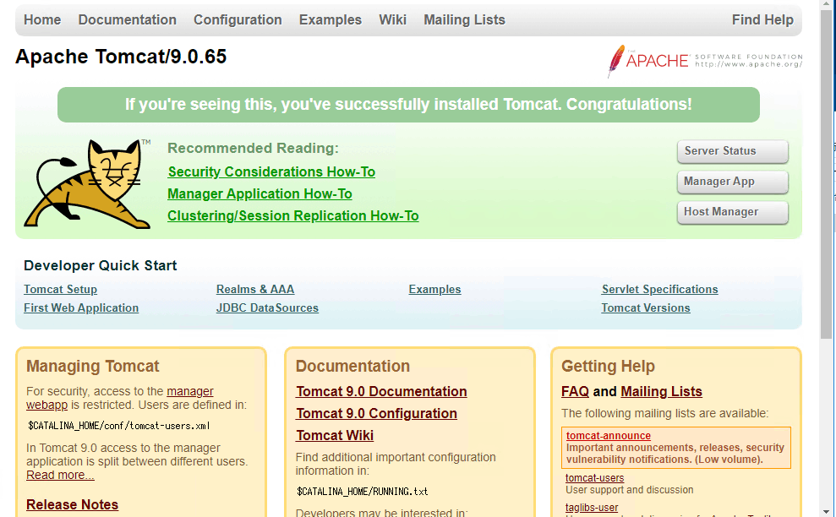Open the Wiki nav item
Screen dimensions: 836x517
(x=392, y=19)
